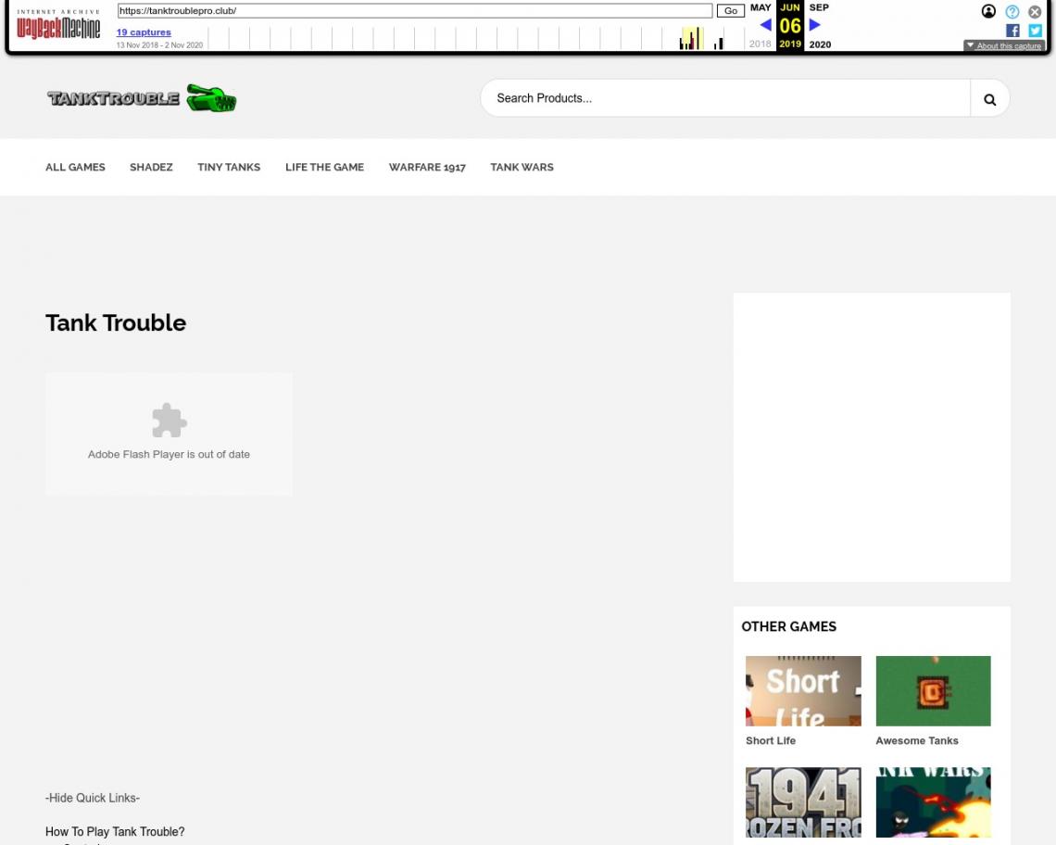1056x845 pixels.
Task: Go to previous capture with left arrow
Action: (765, 25)
